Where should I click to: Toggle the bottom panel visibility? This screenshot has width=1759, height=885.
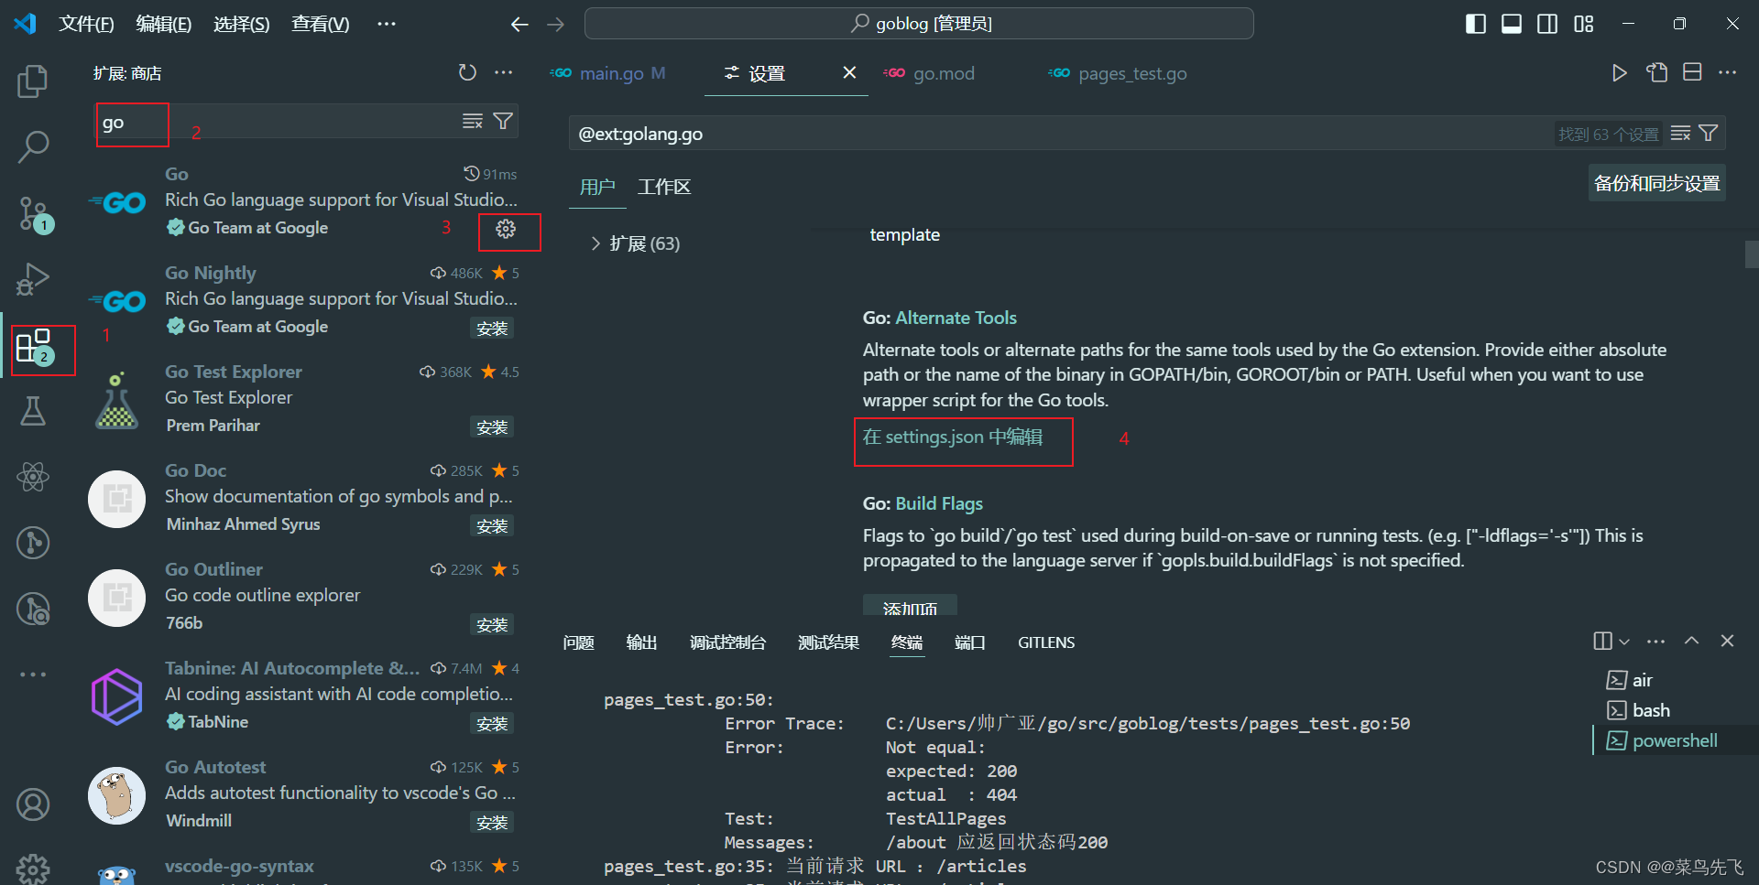click(x=1512, y=24)
